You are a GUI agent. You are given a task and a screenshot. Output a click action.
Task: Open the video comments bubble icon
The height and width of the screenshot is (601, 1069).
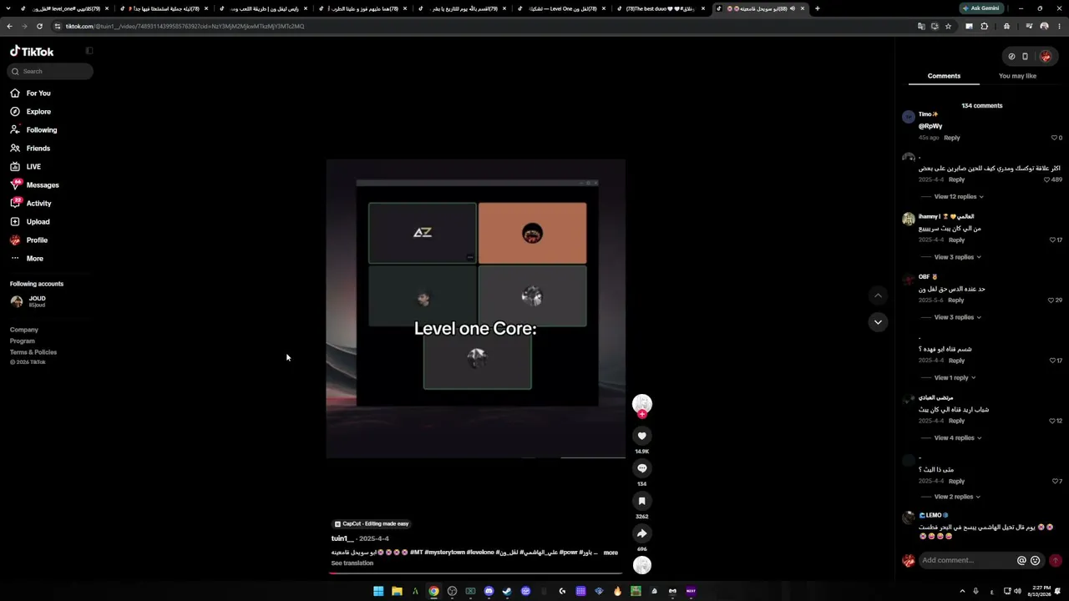point(641,468)
